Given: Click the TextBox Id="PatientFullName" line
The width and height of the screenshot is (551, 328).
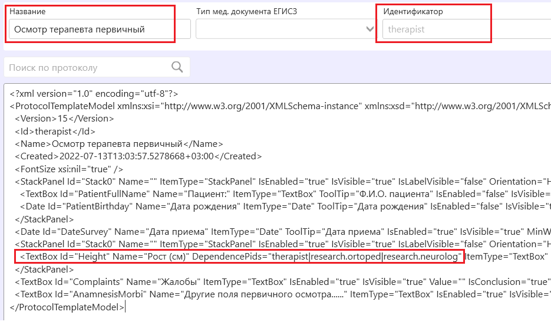Looking at the screenshot, I should [x=285, y=194].
